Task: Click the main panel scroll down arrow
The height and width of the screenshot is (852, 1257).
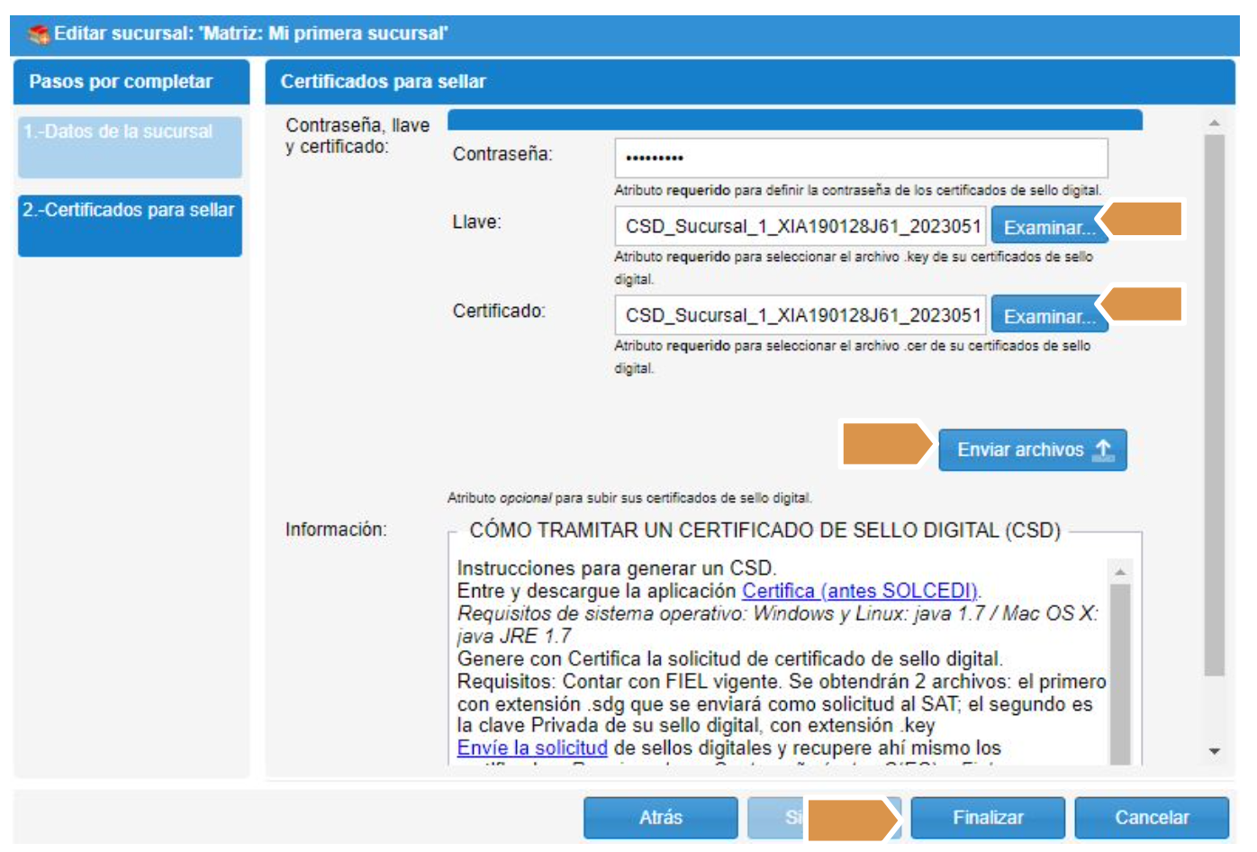Action: (x=1214, y=751)
